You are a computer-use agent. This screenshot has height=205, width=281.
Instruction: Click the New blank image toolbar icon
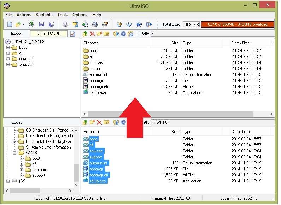[x=10, y=24]
